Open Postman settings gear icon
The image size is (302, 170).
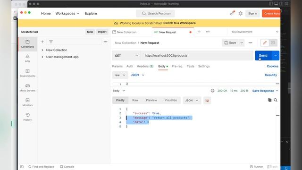click(240, 14)
